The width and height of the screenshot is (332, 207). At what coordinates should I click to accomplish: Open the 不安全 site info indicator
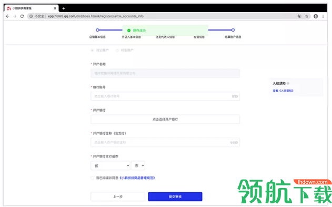37,16
